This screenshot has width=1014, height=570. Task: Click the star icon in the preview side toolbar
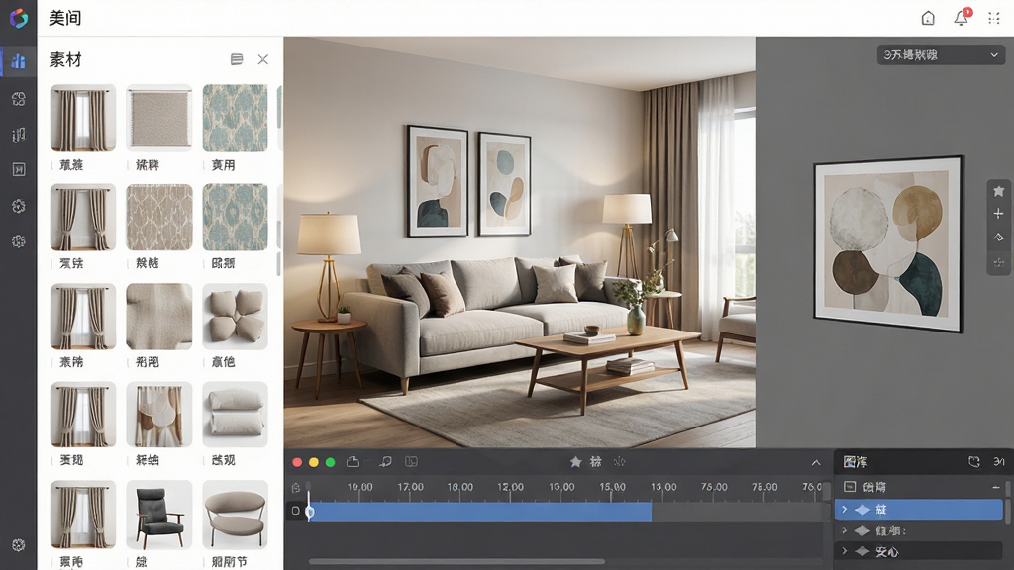click(x=998, y=191)
